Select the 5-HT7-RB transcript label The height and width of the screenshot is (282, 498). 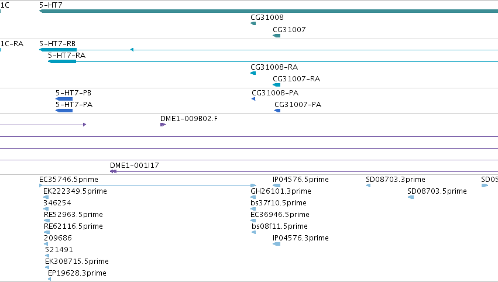(57, 44)
